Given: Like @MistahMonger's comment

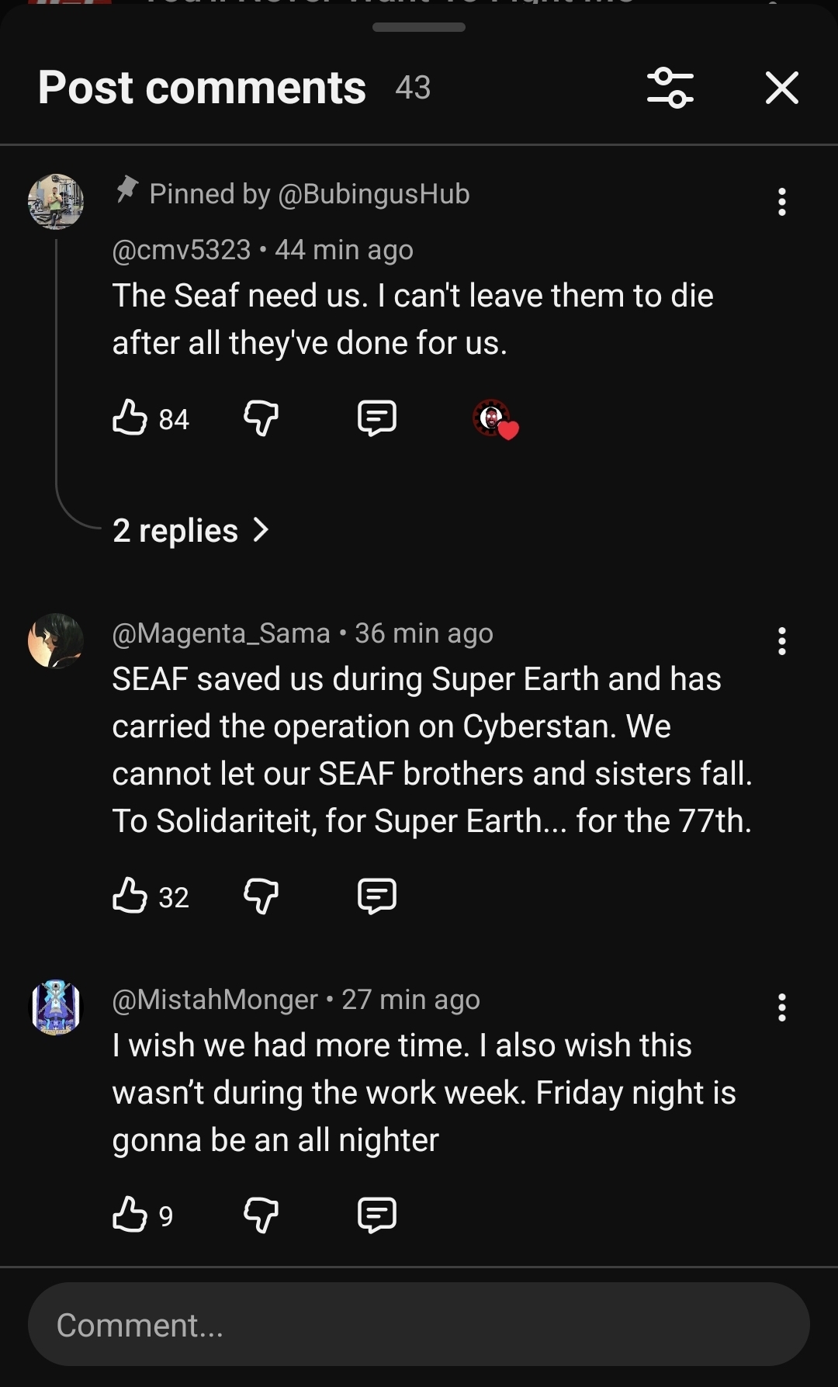Looking at the screenshot, I should pos(130,1215).
